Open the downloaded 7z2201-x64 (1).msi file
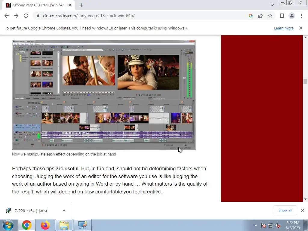This screenshot has height=231, width=308. point(31,211)
